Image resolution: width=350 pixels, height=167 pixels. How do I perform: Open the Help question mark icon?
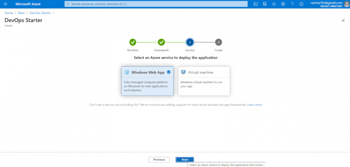point(292,4)
